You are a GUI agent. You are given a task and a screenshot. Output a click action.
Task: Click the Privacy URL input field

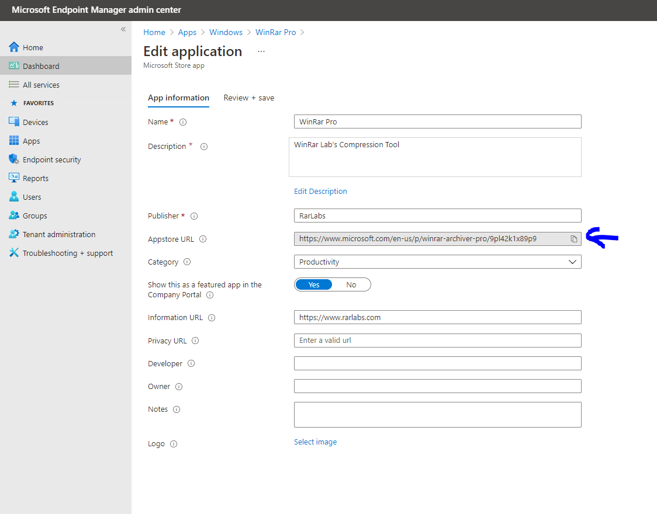pyautogui.click(x=437, y=341)
